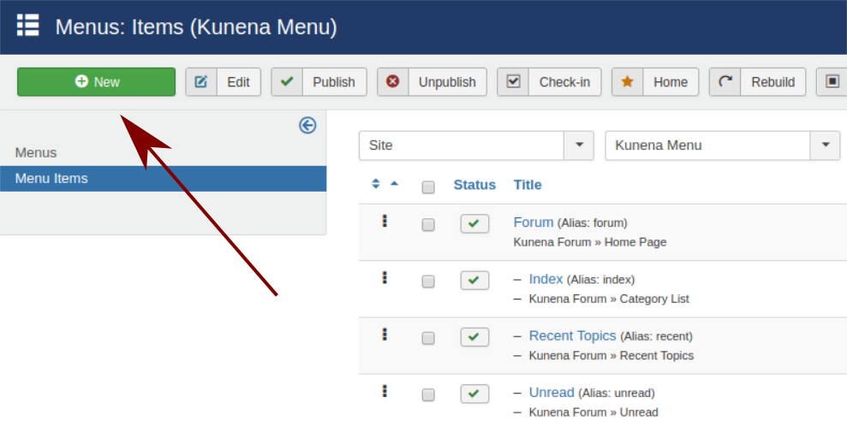This screenshot has width=847, height=427.
Task: Set Home with the star button
Action: 655,82
